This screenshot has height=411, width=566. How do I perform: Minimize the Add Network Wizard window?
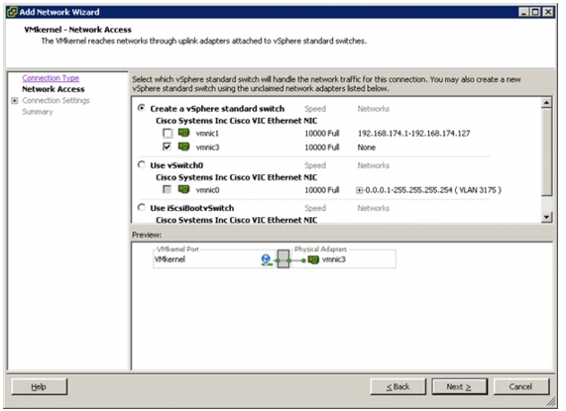coord(523,12)
